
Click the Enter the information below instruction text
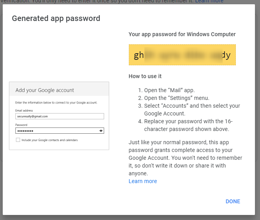pos(56,103)
